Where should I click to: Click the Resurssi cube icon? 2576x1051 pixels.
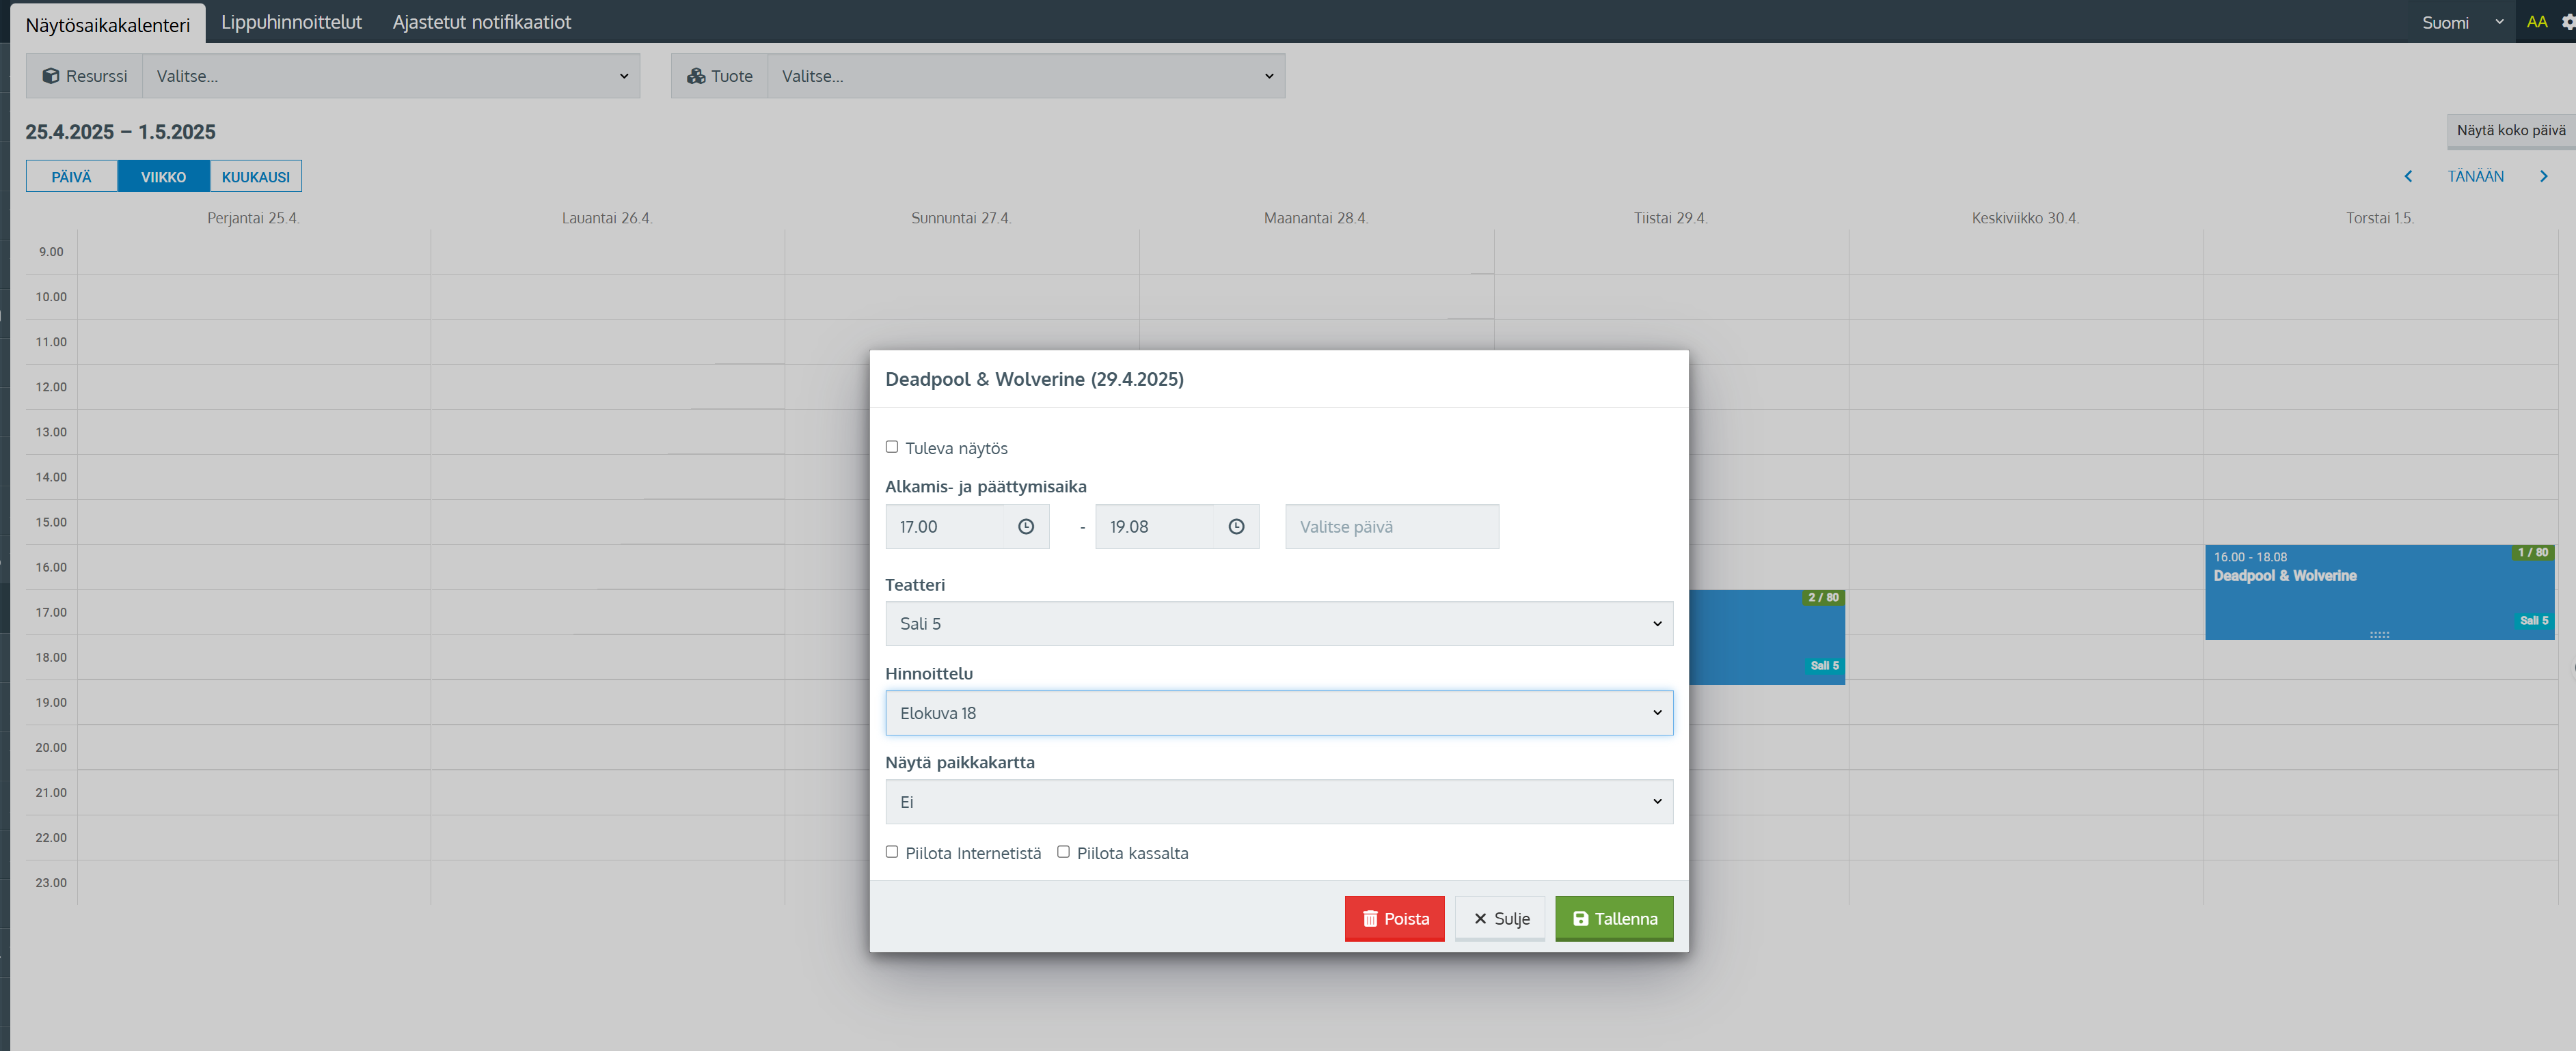[x=50, y=76]
